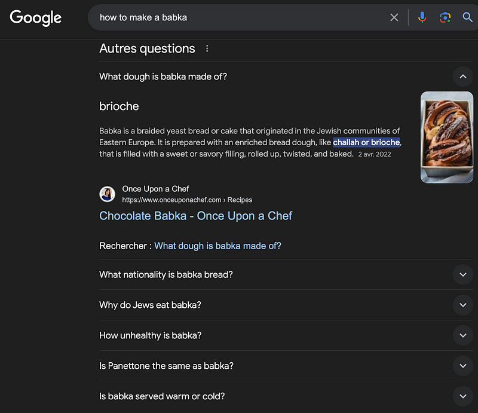Open Google Lens via the camera icon
The height and width of the screenshot is (413, 478).
(x=444, y=17)
